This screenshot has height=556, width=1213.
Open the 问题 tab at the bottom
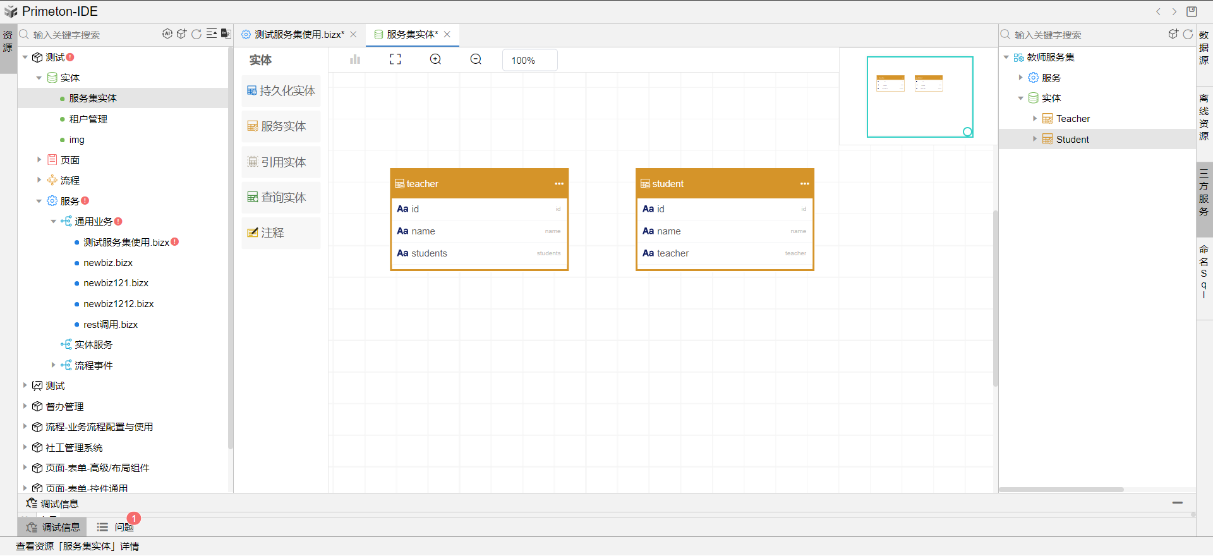coord(123,527)
